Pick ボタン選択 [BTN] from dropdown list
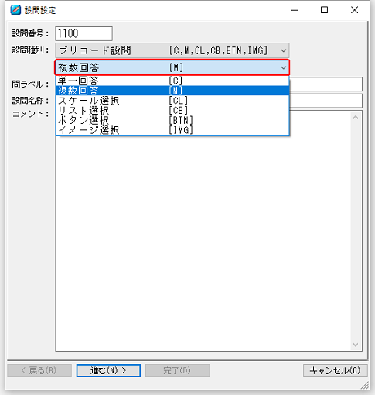The width and height of the screenshot is (375, 395). (x=172, y=120)
